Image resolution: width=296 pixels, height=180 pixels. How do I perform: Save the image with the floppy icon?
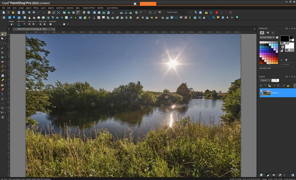pos(19,12)
